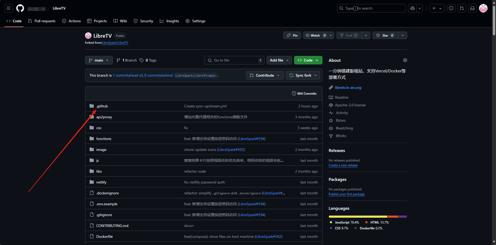Open the user profile avatar menu
The image size is (496, 245).
pos(483,8)
